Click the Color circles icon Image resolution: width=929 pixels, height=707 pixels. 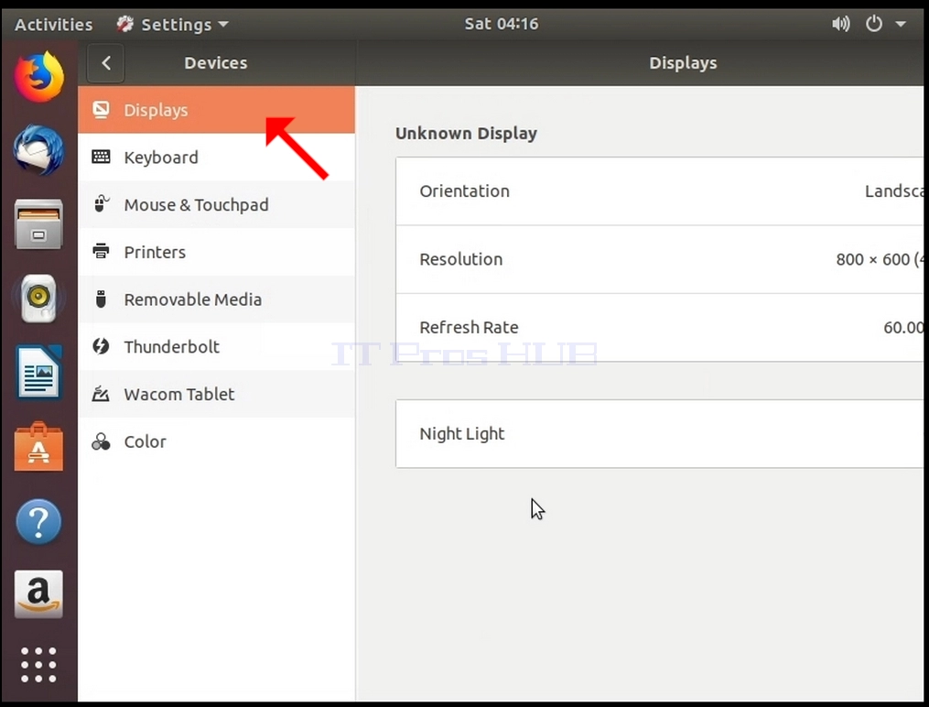click(x=101, y=441)
